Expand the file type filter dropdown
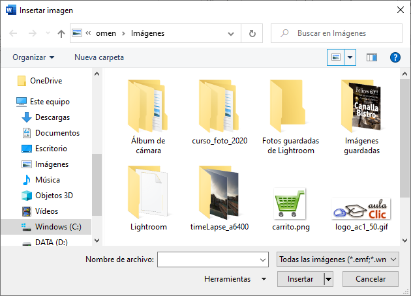Image resolution: width=411 pixels, height=296 pixels. [x=337, y=259]
